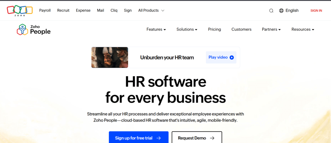The width and height of the screenshot is (331, 143).
Task: Expand the All Products chevron
Action: click(x=163, y=11)
